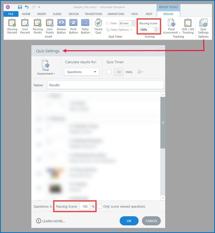Click the dialog Passing Score 100 field
The height and width of the screenshot is (233, 215).
(x=85, y=206)
